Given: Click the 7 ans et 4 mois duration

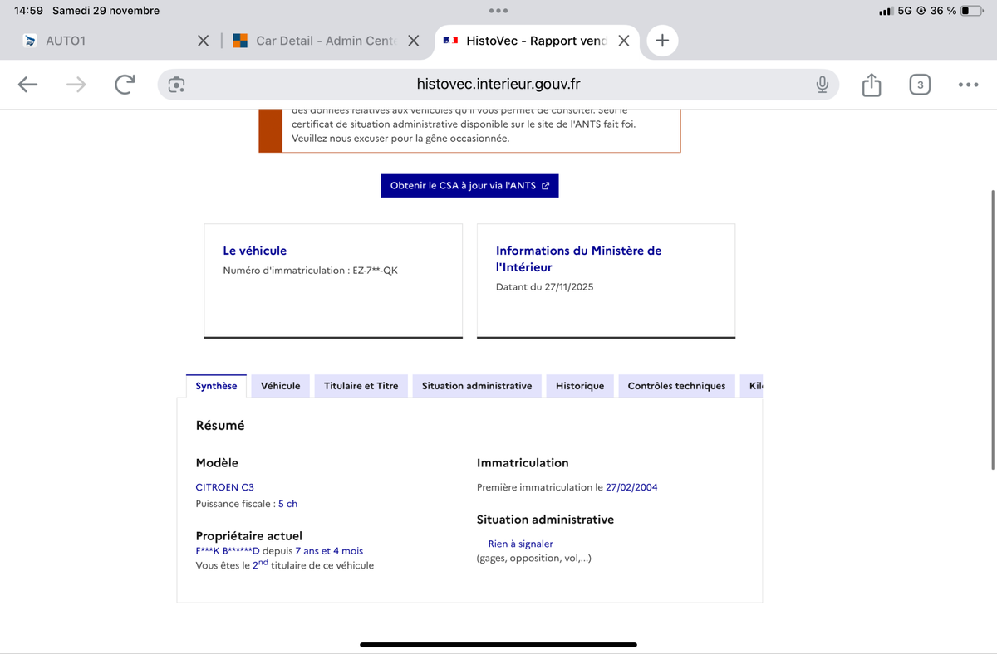Looking at the screenshot, I should point(329,550).
